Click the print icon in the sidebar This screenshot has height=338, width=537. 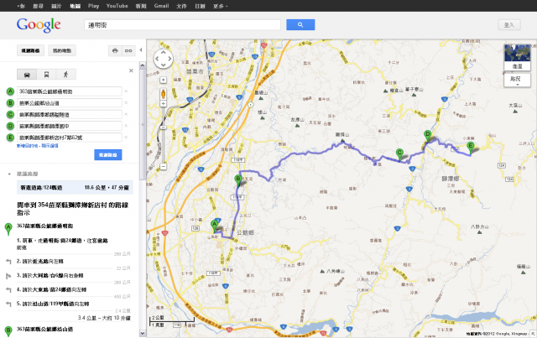[115, 50]
